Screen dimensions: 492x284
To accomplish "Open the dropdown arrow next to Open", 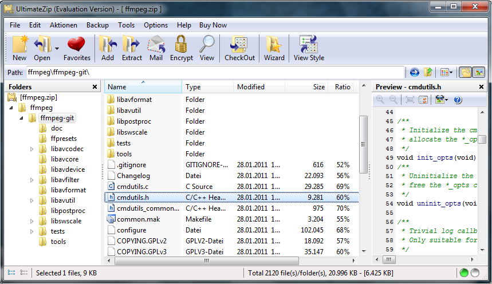I will pos(57,49).
